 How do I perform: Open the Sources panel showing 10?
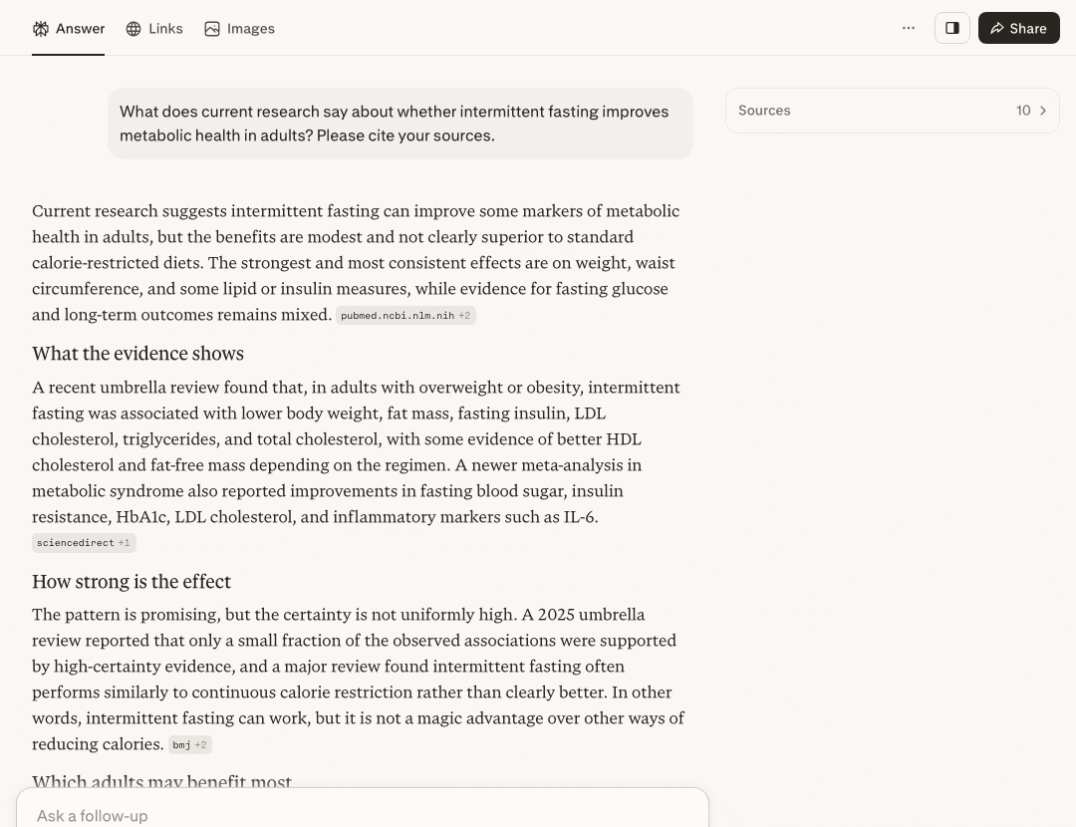892,111
